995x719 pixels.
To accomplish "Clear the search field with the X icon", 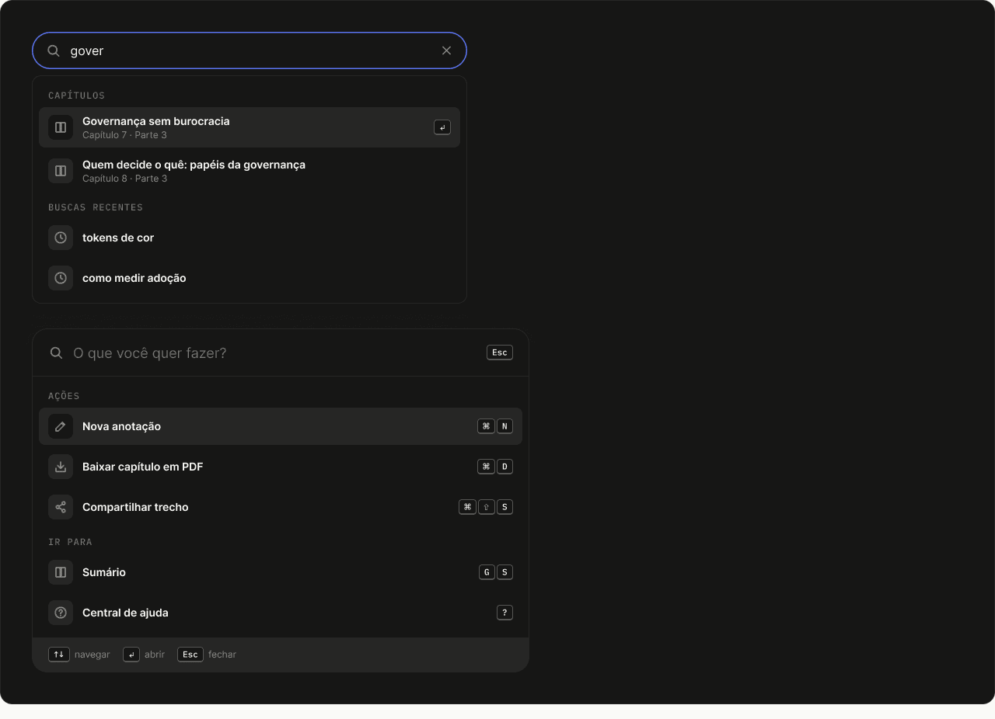I will pos(446,50).
